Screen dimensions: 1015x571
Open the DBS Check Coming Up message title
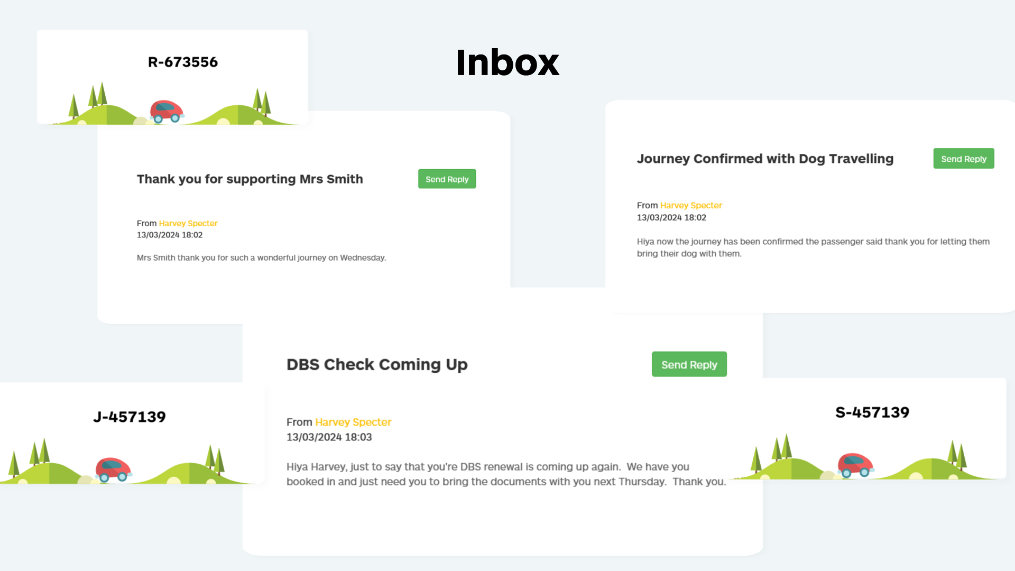377,364
